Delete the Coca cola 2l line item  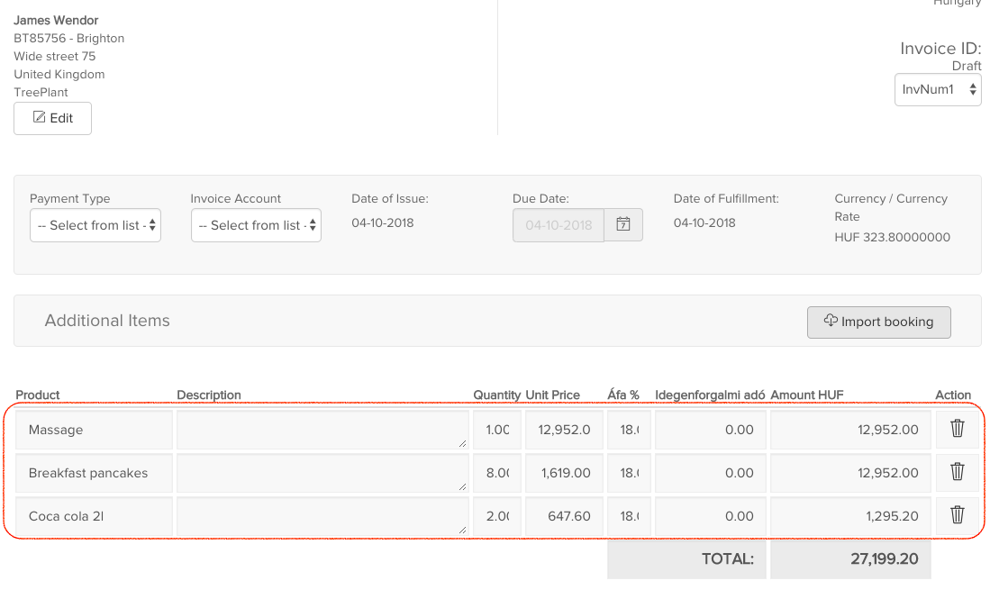[957, 515]
